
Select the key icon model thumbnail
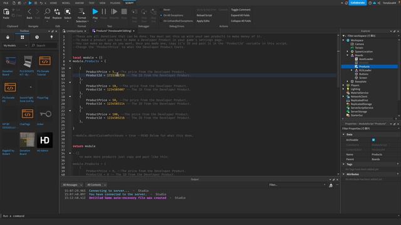point(46,114)
